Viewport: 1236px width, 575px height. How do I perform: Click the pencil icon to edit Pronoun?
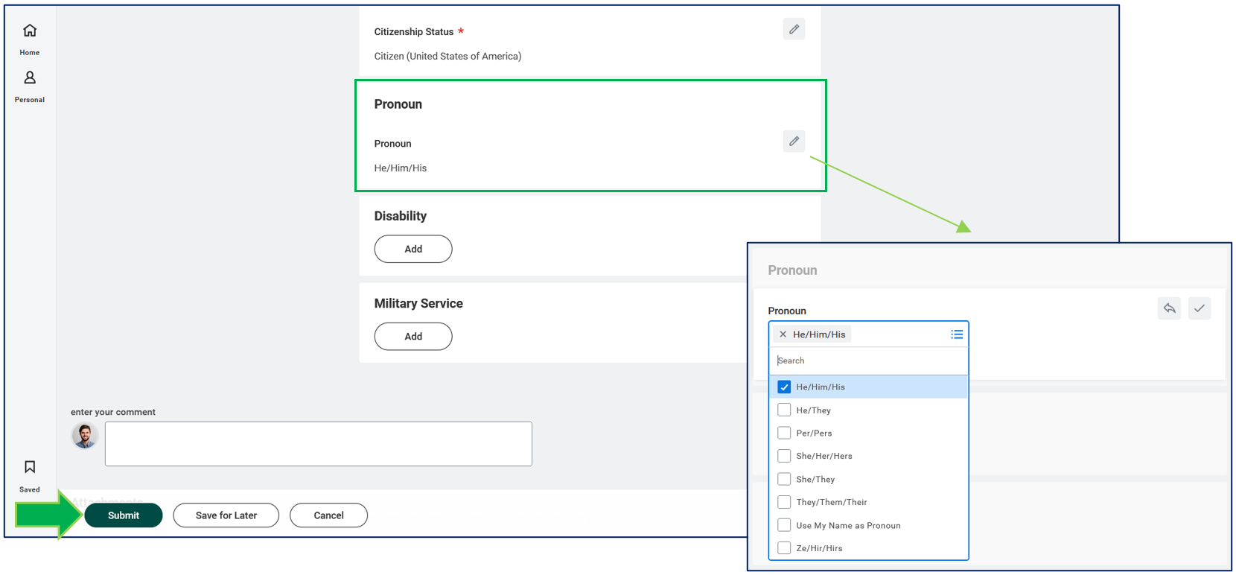click(794, 141)
